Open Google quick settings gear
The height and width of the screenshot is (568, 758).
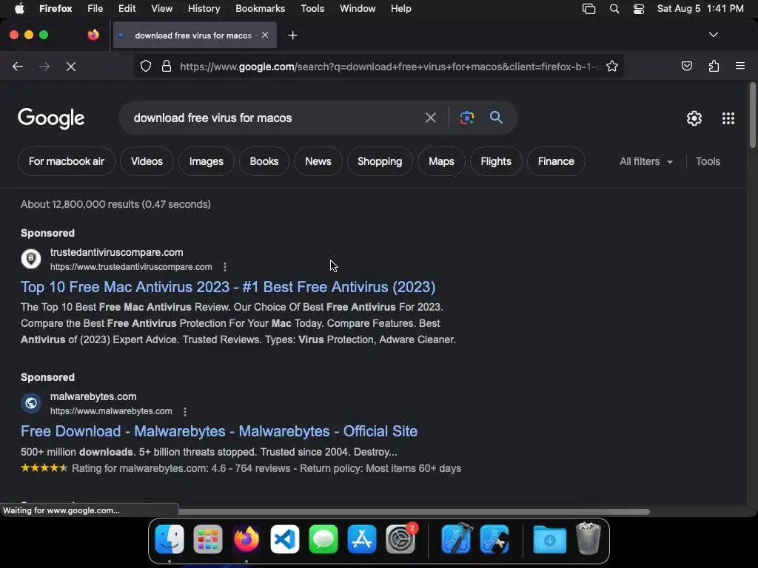point(694,118)
